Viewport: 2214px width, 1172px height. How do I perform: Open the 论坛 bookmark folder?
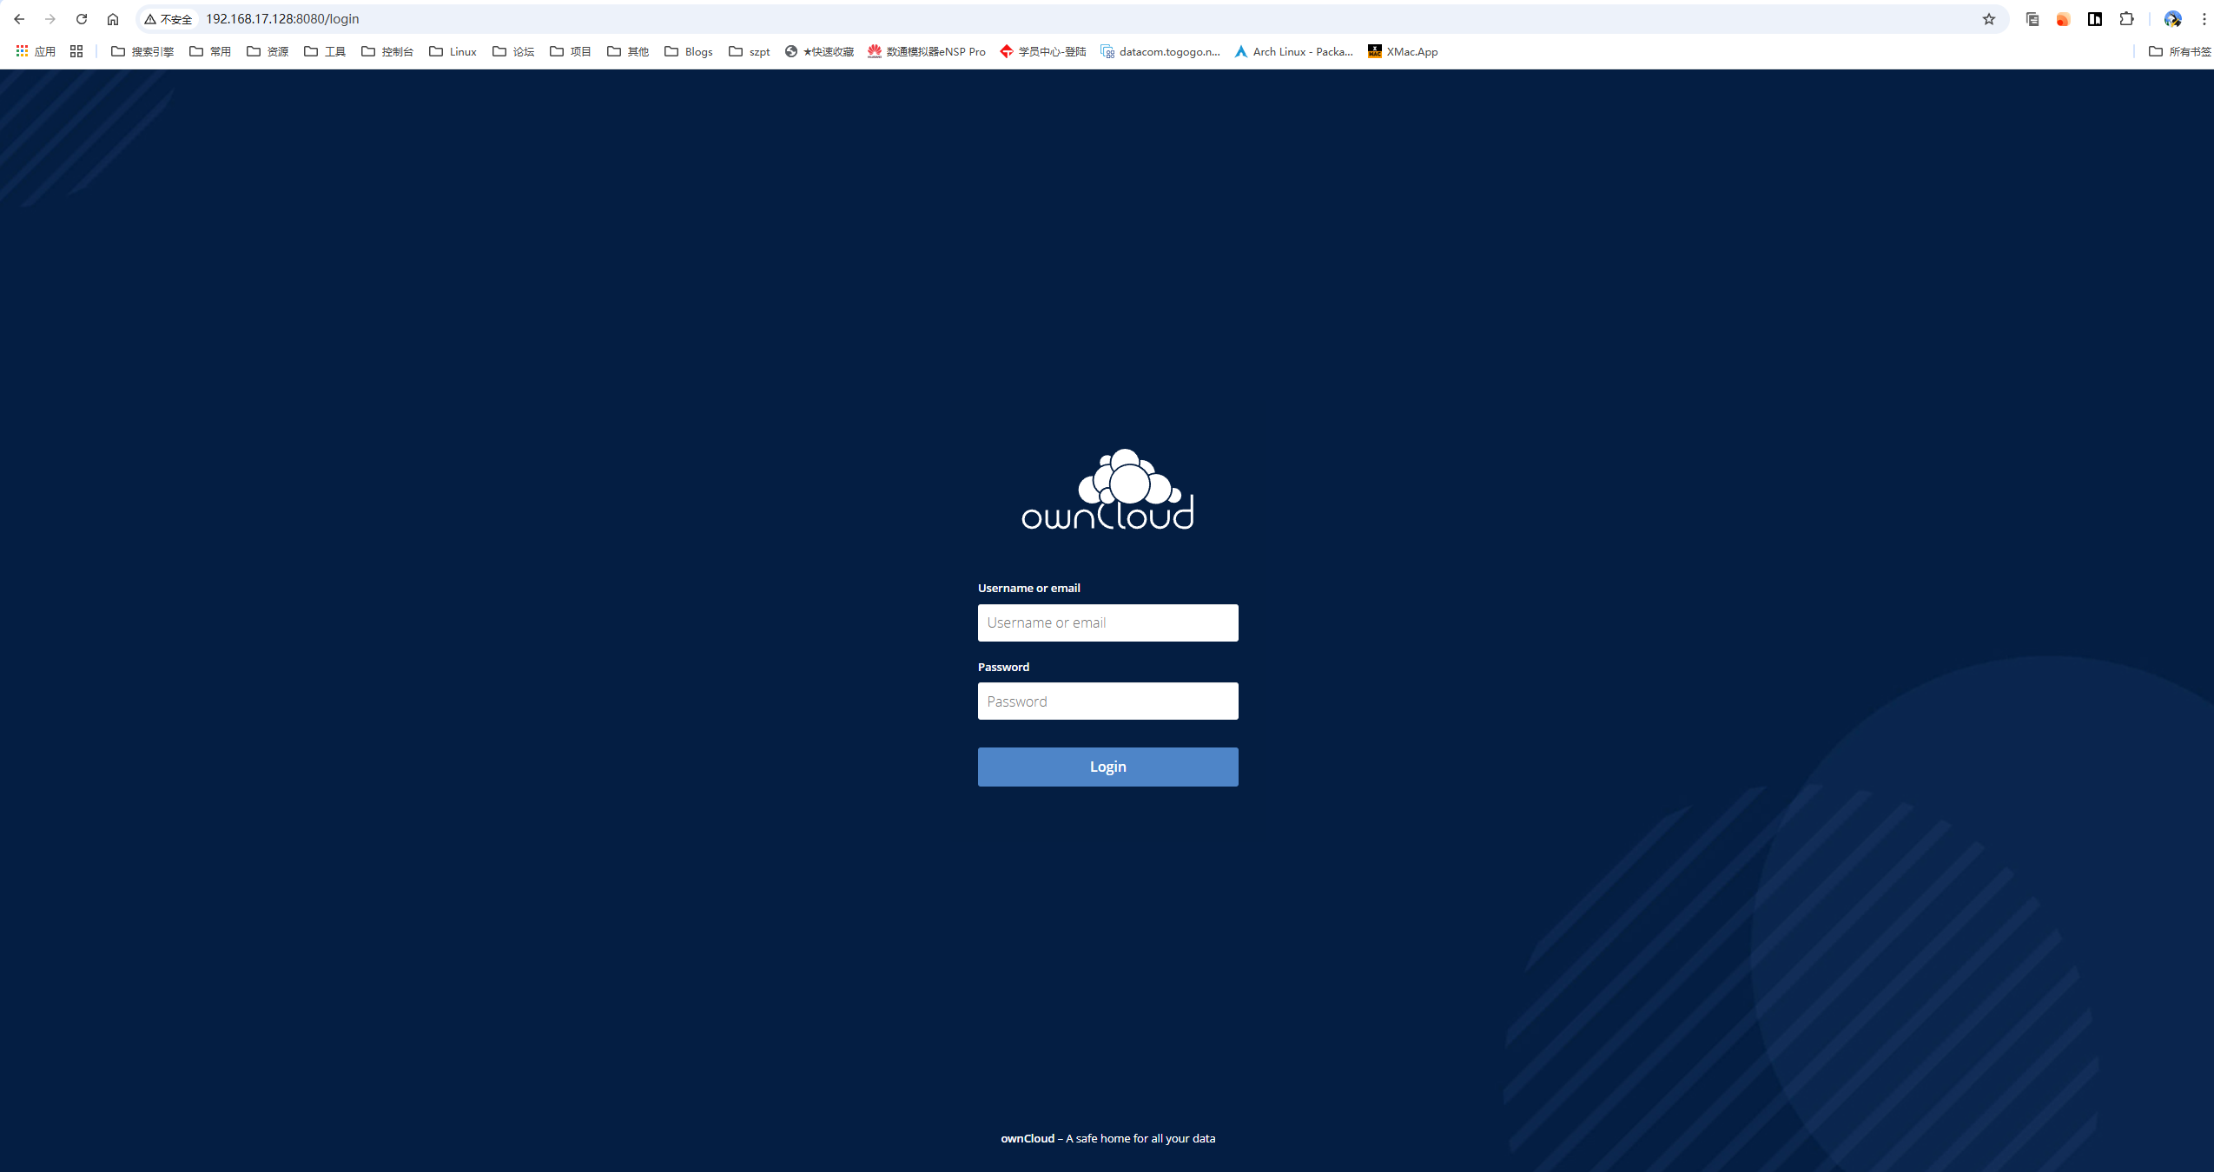click(513, 51)
